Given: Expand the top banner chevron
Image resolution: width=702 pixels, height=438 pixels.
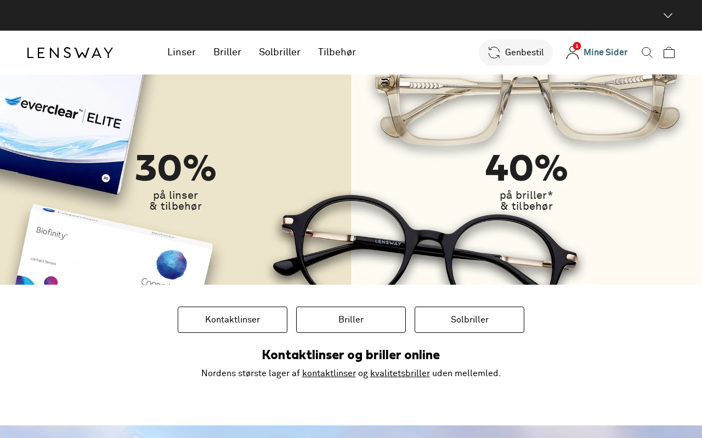Looking at the screenshot, I should 668,15.
